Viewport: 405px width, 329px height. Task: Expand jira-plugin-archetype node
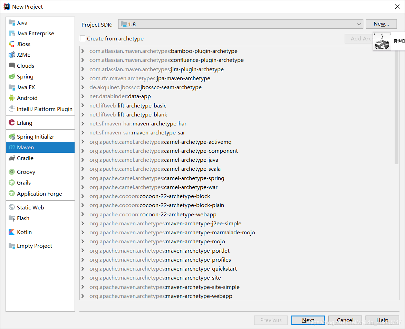tap(83, 69)
